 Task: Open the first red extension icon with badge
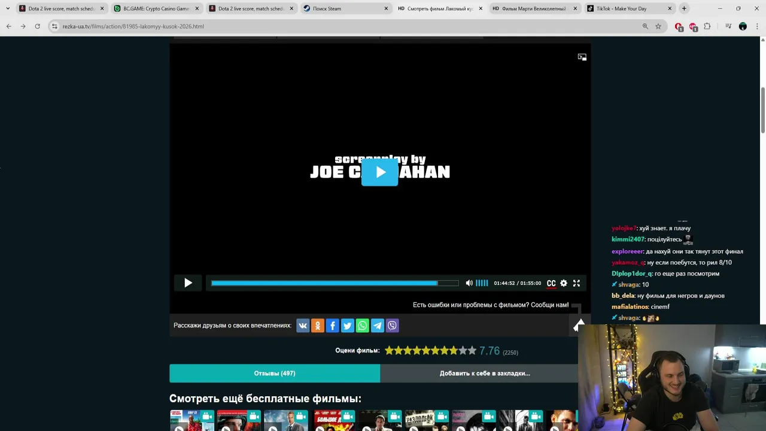tap(679, 26)
